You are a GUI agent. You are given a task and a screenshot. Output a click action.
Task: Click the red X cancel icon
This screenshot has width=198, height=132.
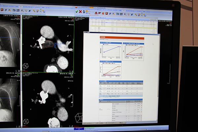[80, 11]
